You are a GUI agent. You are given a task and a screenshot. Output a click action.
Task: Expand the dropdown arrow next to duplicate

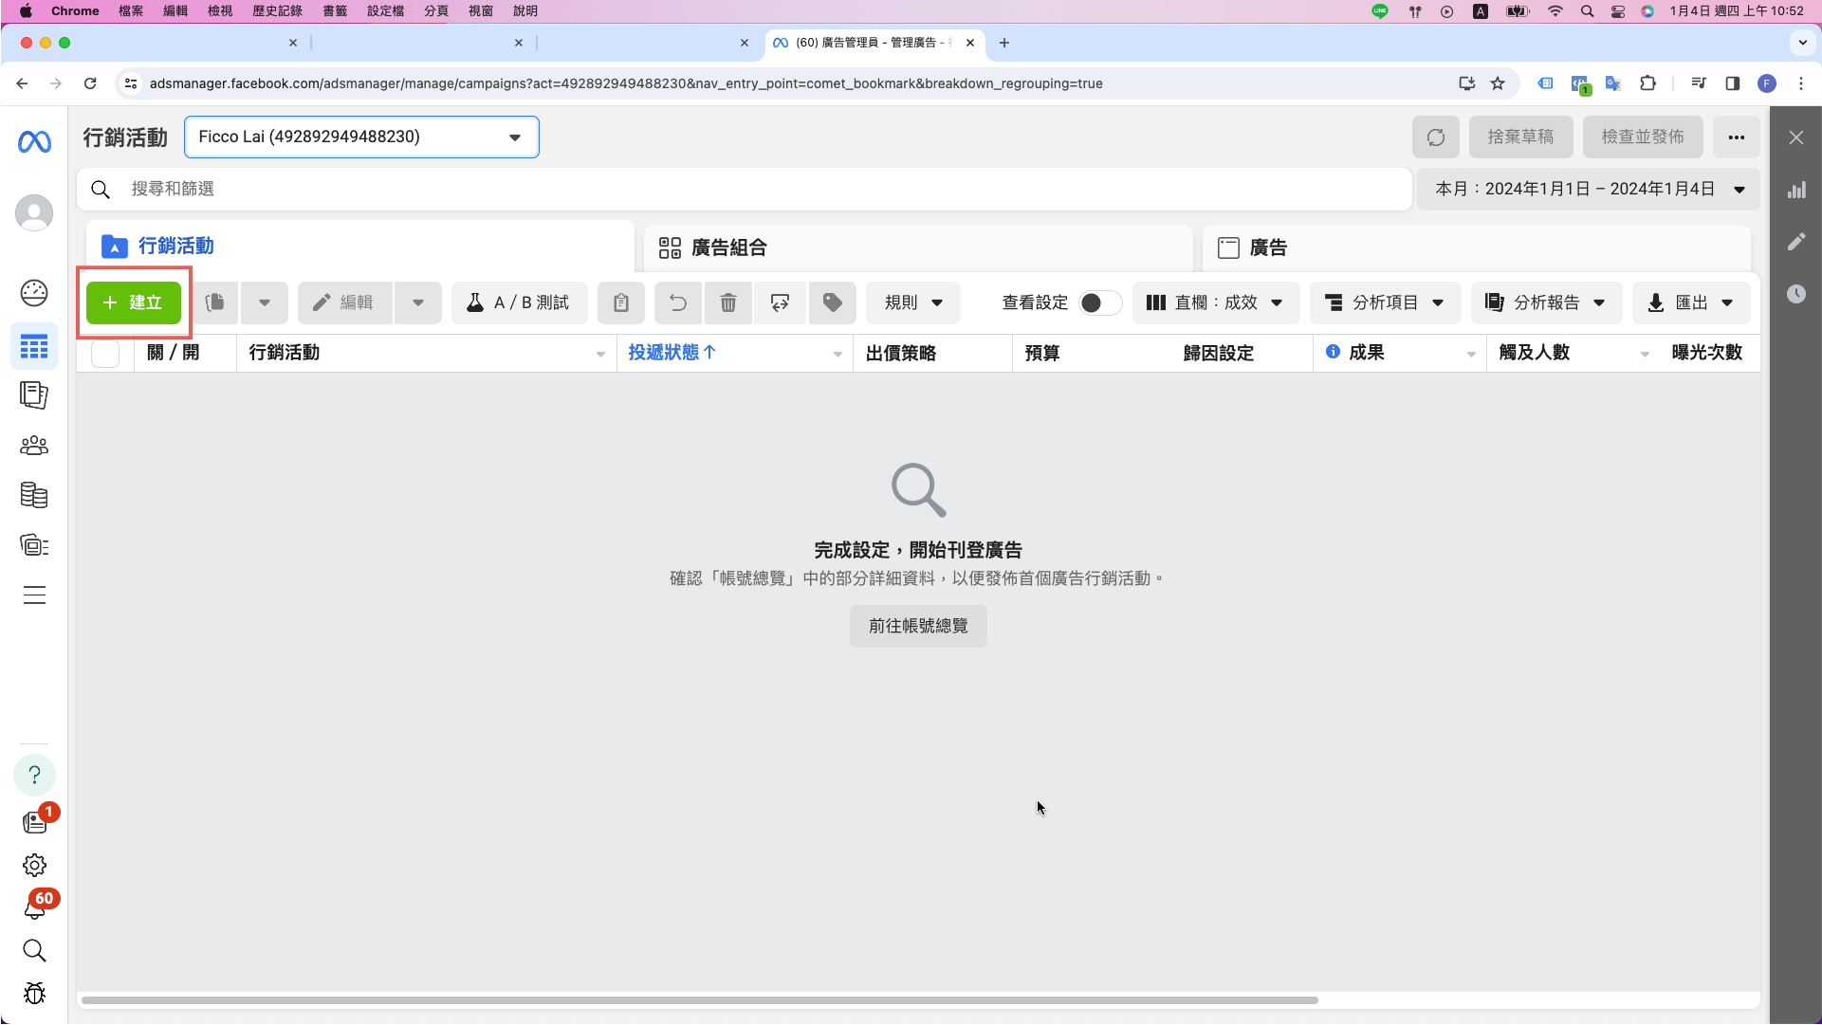(x=265, y=303)
